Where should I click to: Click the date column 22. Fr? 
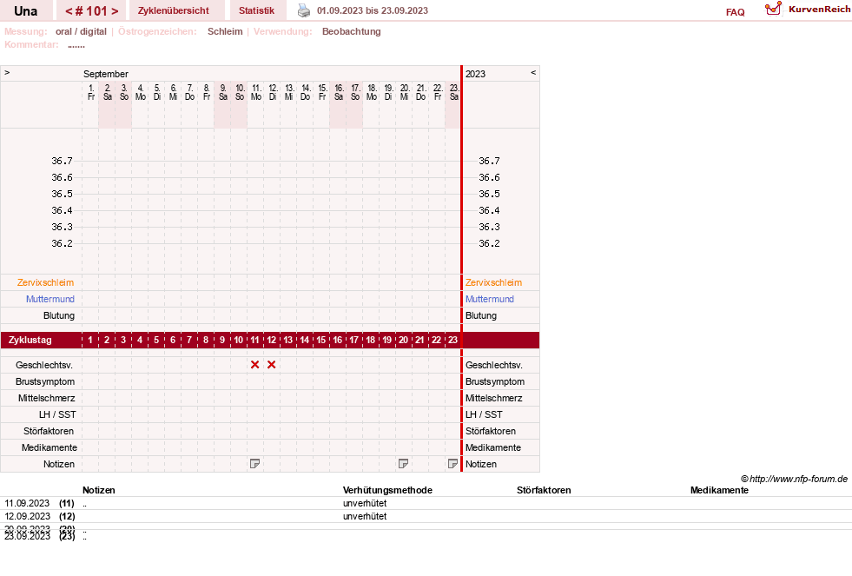[x=438, y=92]
